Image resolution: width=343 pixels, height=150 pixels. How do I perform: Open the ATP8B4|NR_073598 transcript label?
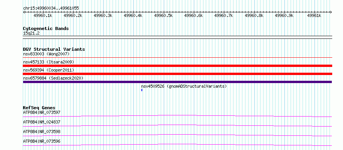(42, 132)
